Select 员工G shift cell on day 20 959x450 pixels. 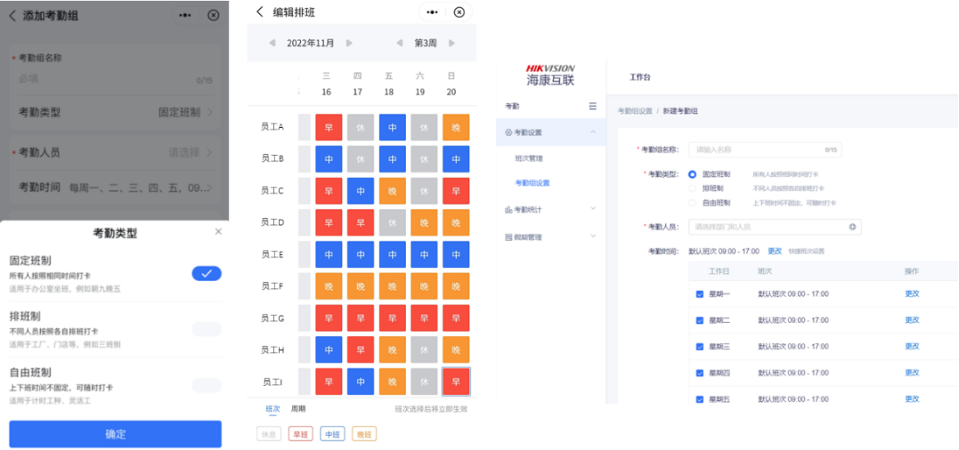pyautogui.click(x=456, y=318)
